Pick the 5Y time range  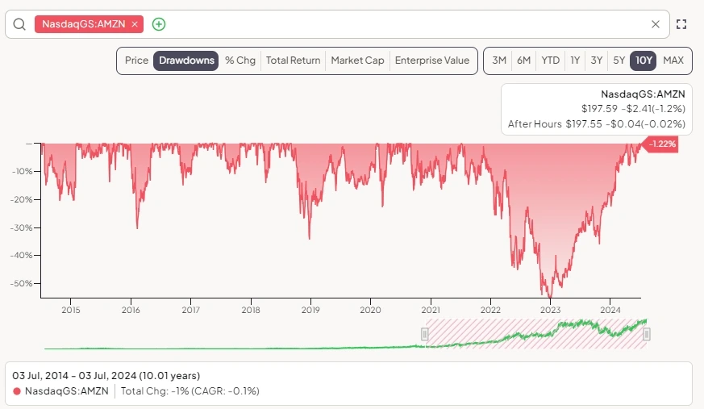tap(619, 61)
